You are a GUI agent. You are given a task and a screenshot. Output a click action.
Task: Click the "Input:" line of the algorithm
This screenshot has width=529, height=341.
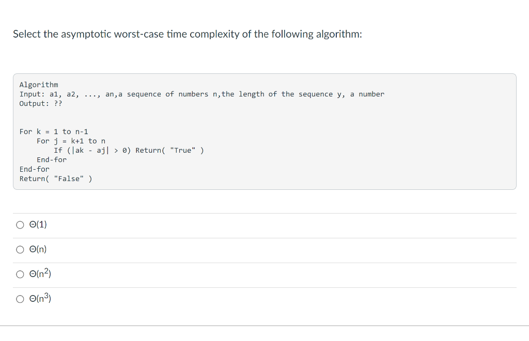coord(202,94)
